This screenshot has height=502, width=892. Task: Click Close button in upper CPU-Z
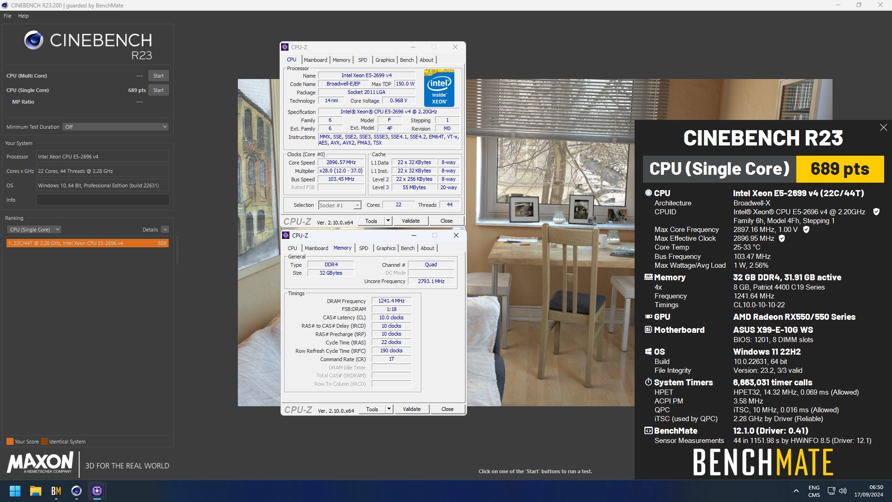coord(446,221)
